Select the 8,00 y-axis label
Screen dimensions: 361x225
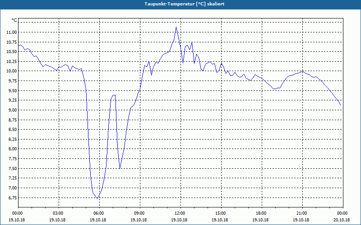click(13, 149)
